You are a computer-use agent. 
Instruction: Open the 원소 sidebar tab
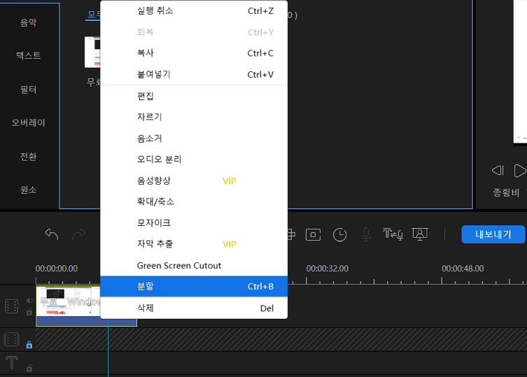click(x=28, y=190)
